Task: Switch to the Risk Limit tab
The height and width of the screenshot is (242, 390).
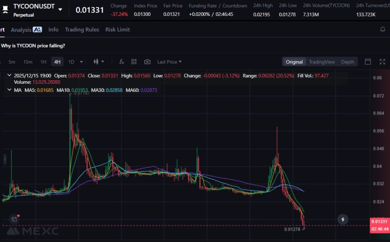Action: tap(117, 30)
